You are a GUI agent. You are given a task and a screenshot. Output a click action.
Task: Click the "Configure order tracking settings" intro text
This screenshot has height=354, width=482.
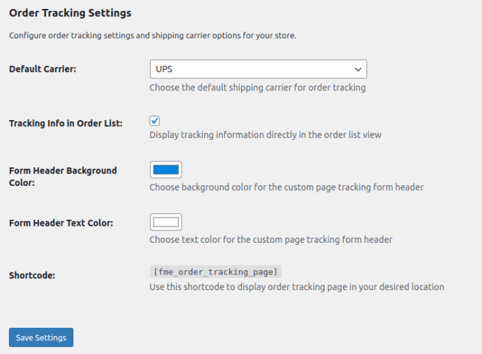click(152, 36)
